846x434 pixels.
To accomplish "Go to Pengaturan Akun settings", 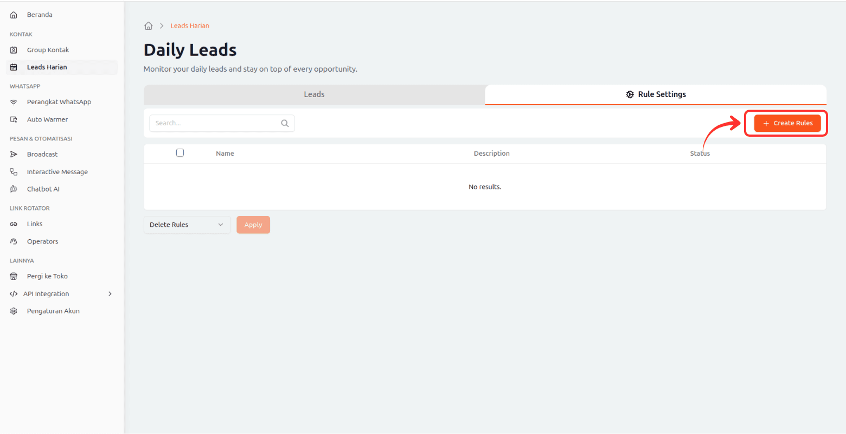I will (53, 311).
